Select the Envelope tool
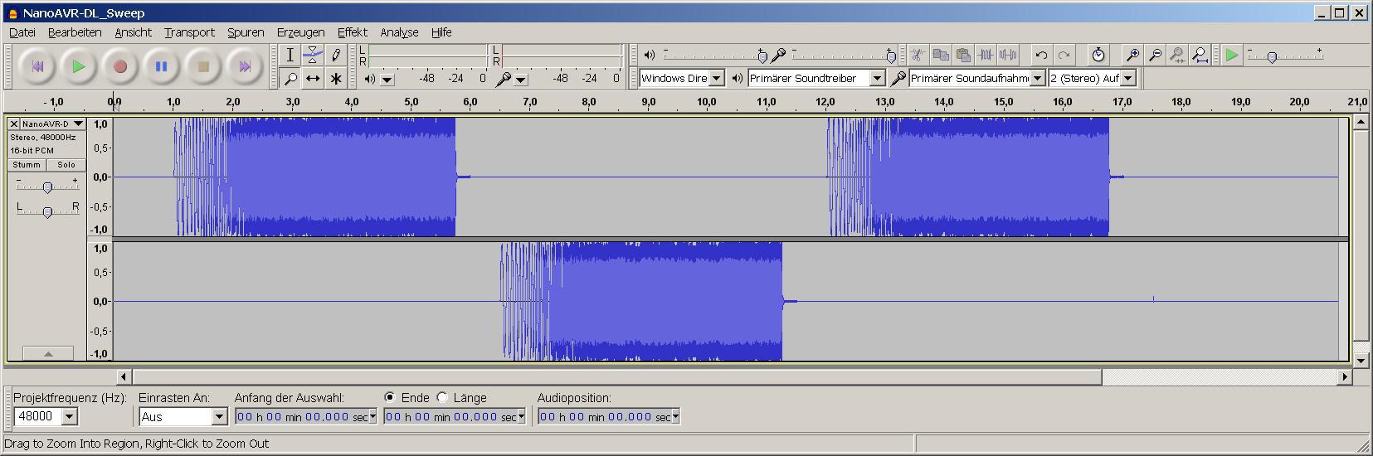The image size is (1373, 456). pyautogui.click(x=313, y=55)
